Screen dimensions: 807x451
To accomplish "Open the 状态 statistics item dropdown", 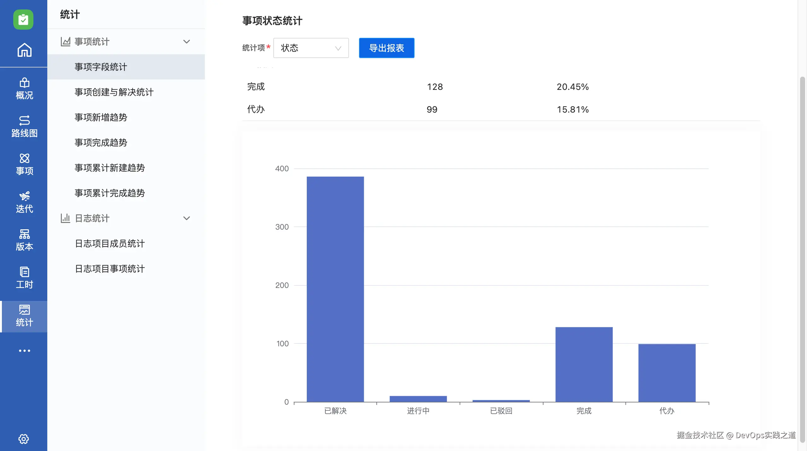I will (x=311, y=48).
